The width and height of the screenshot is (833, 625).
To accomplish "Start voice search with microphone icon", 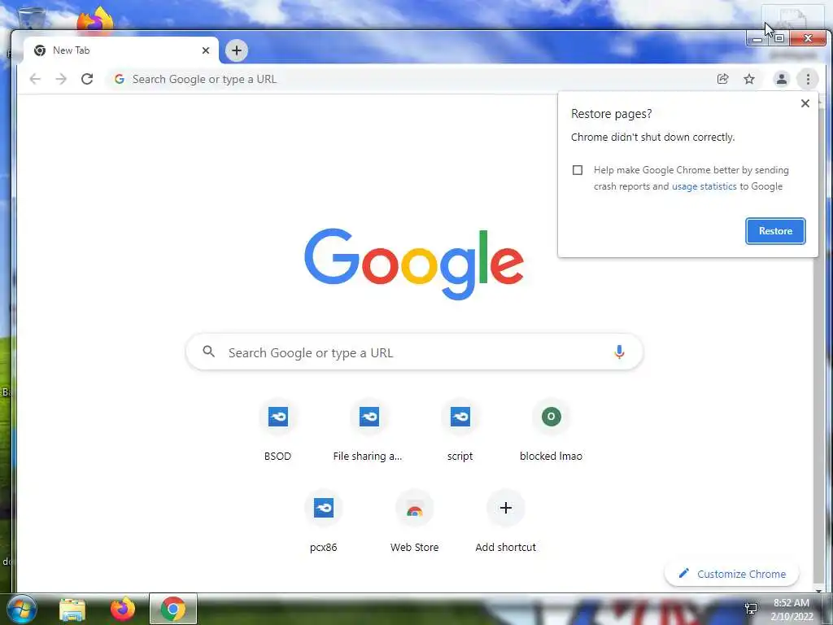I will pyautogui.click(x=619, y=352).
